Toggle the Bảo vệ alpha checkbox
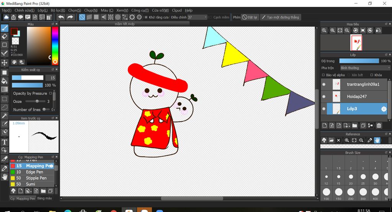The height and width of the screenshot is (212, 392). click(x=323, y=75)
